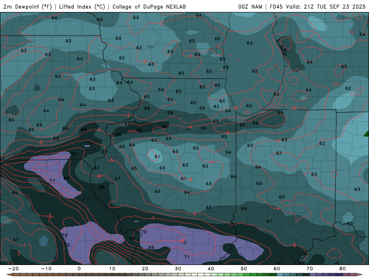
Task: Click the colorbar label 50
Action: [244, 269]
